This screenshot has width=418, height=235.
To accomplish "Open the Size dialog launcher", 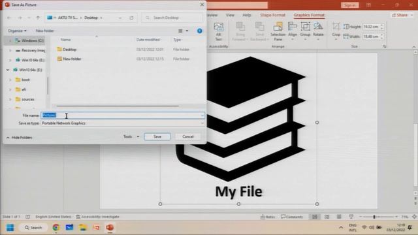I will (385, 46).
